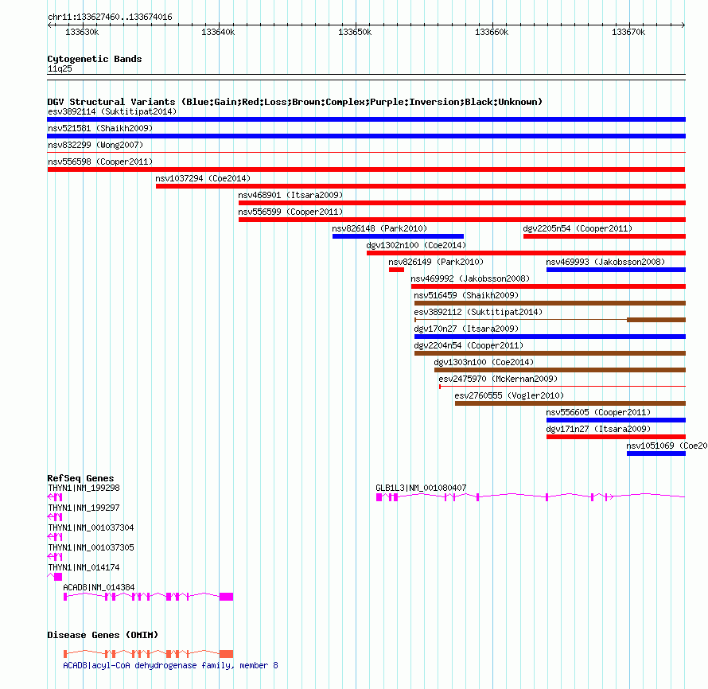Click the esv2475970 (McKernan2009) label text

[x=498, y=379]
